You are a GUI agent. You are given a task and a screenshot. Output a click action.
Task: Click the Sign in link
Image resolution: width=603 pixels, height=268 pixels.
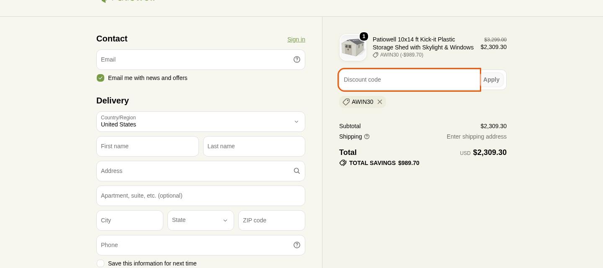point(296,39)
